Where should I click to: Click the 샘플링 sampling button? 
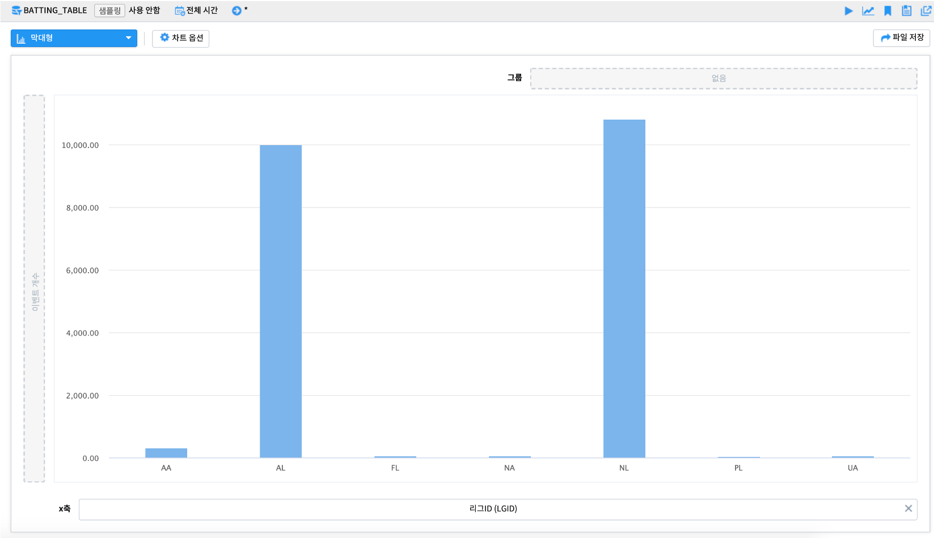[x=109, y=11]
